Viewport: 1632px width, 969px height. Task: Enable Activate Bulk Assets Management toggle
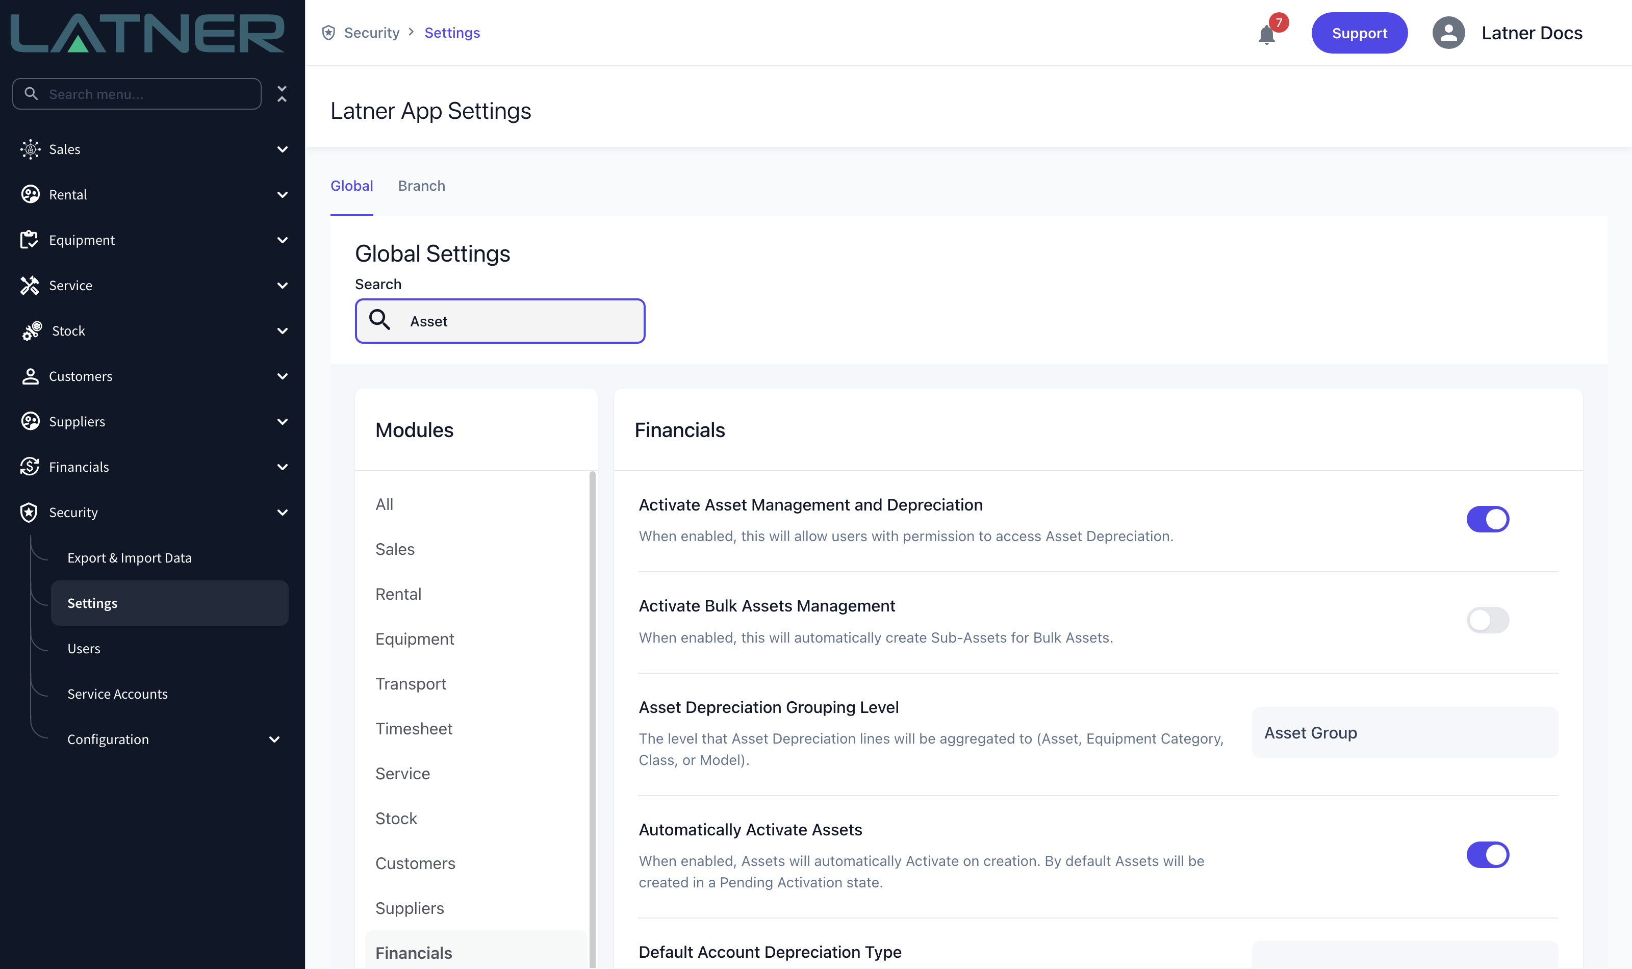[x=1488, y=620]
